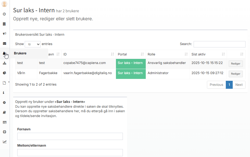Click Rediger for Vårin Fagerbakke
The image size is (250, 157).
pos(236,74)
